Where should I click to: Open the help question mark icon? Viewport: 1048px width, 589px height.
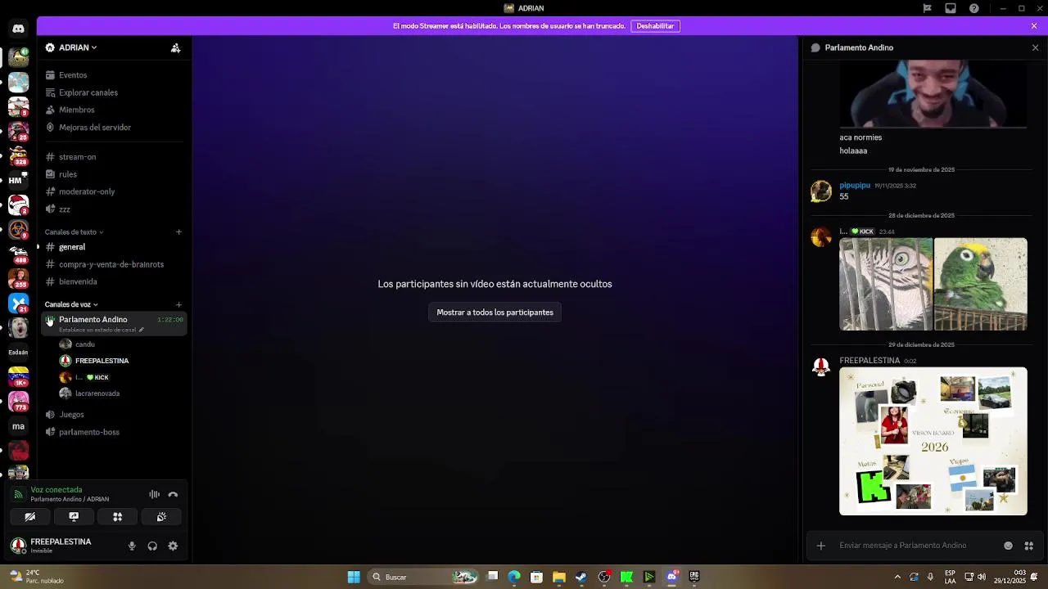[x=973, y=8]
